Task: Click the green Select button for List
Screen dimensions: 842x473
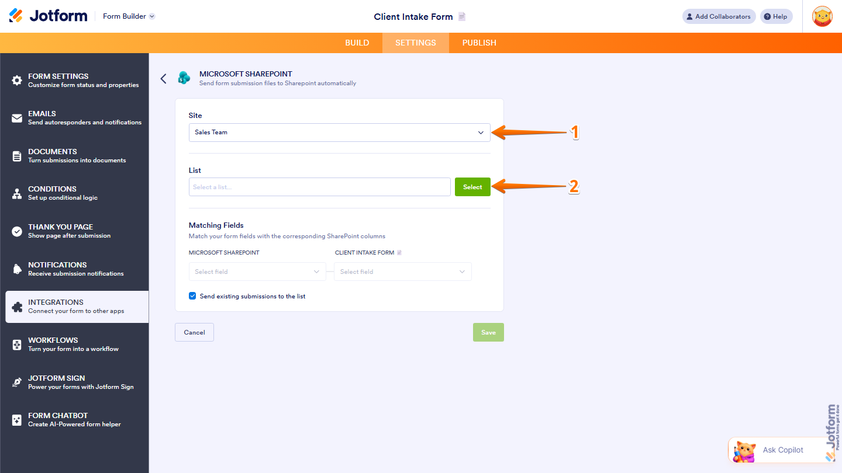Action: 472,187
